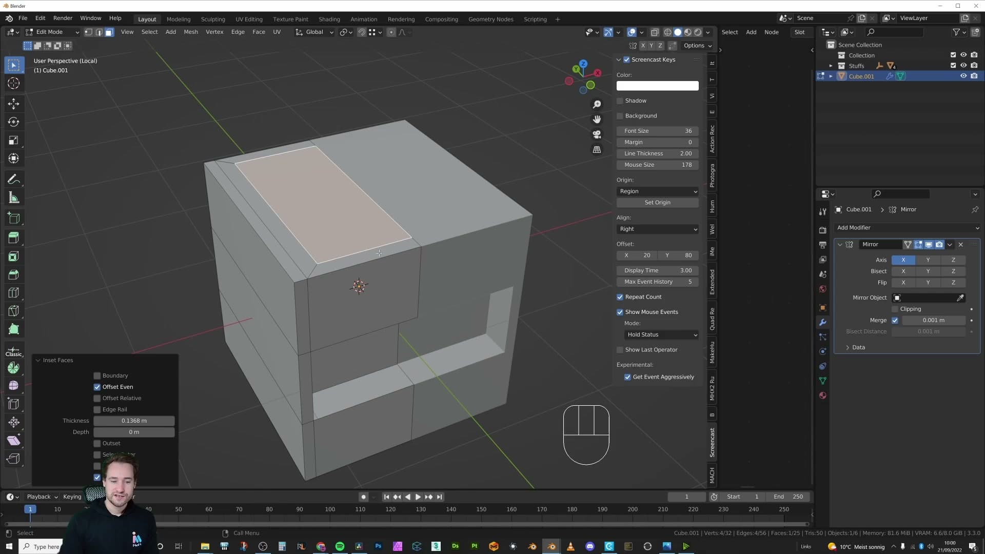Toggle the camera view icon
The width and height of the screenshot is (985, 554).
pos(597,134)
